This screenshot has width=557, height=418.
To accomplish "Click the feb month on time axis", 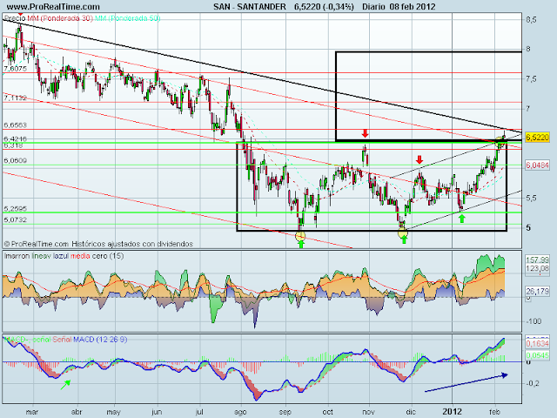I will coord(494,412).
